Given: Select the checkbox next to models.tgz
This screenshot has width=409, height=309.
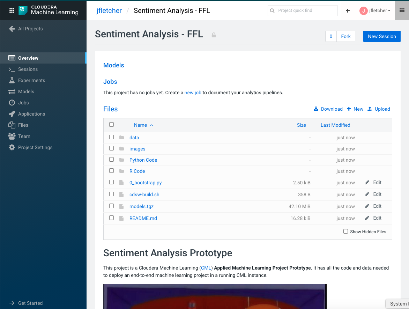Looking at the screenshot, I should (111, 206).
